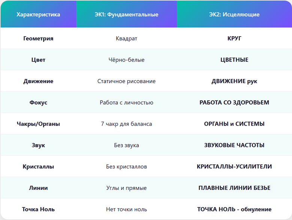Select the ТОЧКА НОЛЬ - обнуление cell

(234, 209)
